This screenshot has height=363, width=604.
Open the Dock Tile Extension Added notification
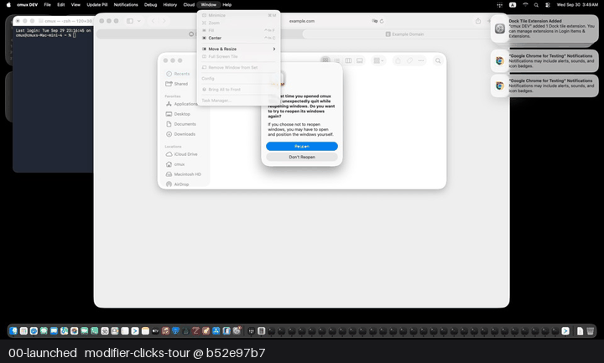544,29
